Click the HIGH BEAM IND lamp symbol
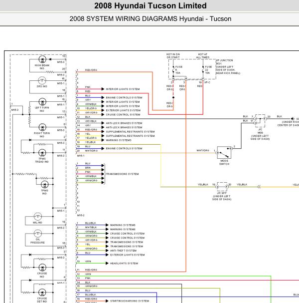Screen dimensions: 299x303 click(x=42, y=59)
